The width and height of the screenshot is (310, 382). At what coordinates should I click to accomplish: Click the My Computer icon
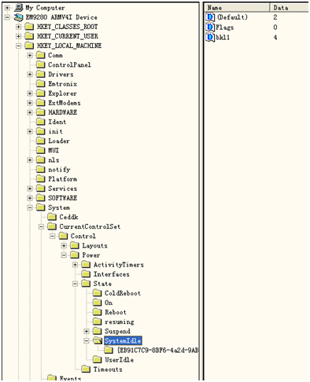(x=19, y=7)
